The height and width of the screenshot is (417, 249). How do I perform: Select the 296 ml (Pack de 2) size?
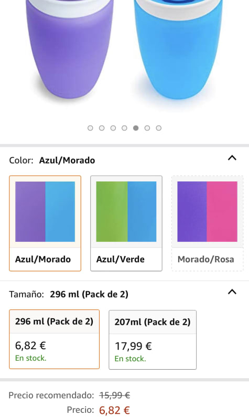(x=55, y=339)
